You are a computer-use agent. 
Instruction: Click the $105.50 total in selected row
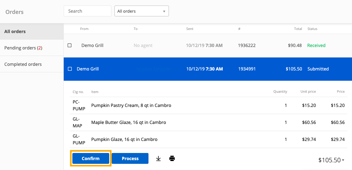tap(294, 69)
